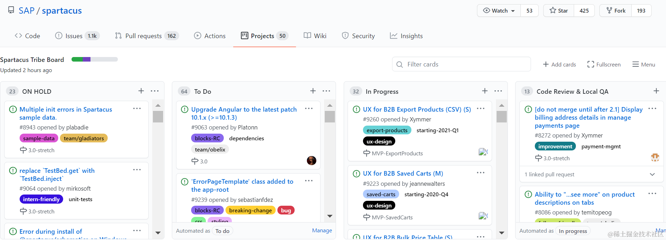Add a card to To Do column

(x=313, y=91)
